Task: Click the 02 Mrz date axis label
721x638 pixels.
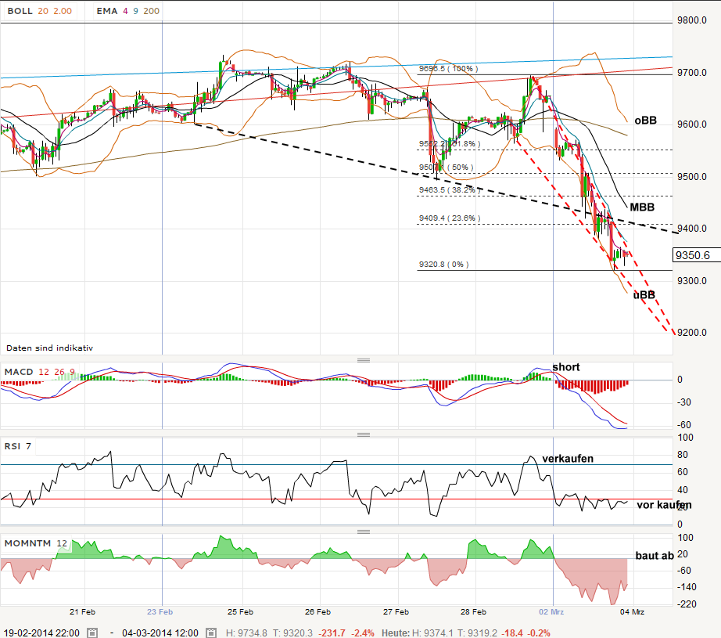Action: pyautogui.click(x=551, y=611)
